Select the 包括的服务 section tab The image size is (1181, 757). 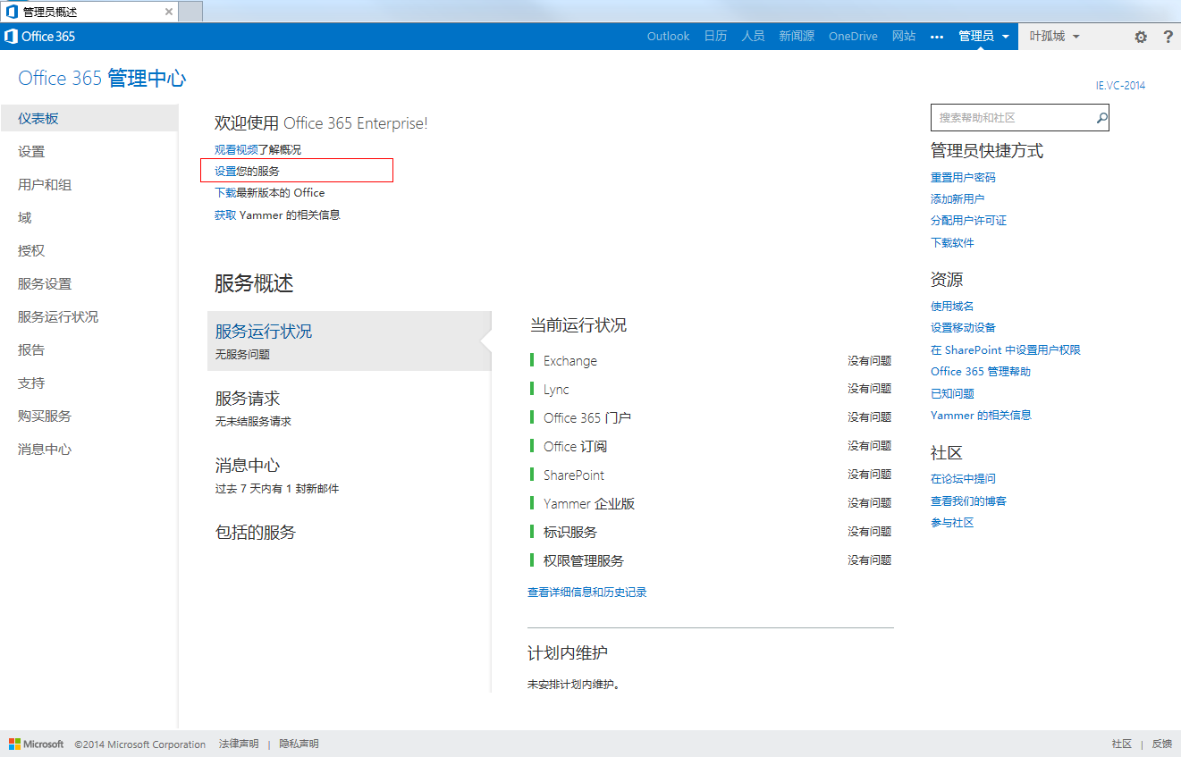point(256,533)
